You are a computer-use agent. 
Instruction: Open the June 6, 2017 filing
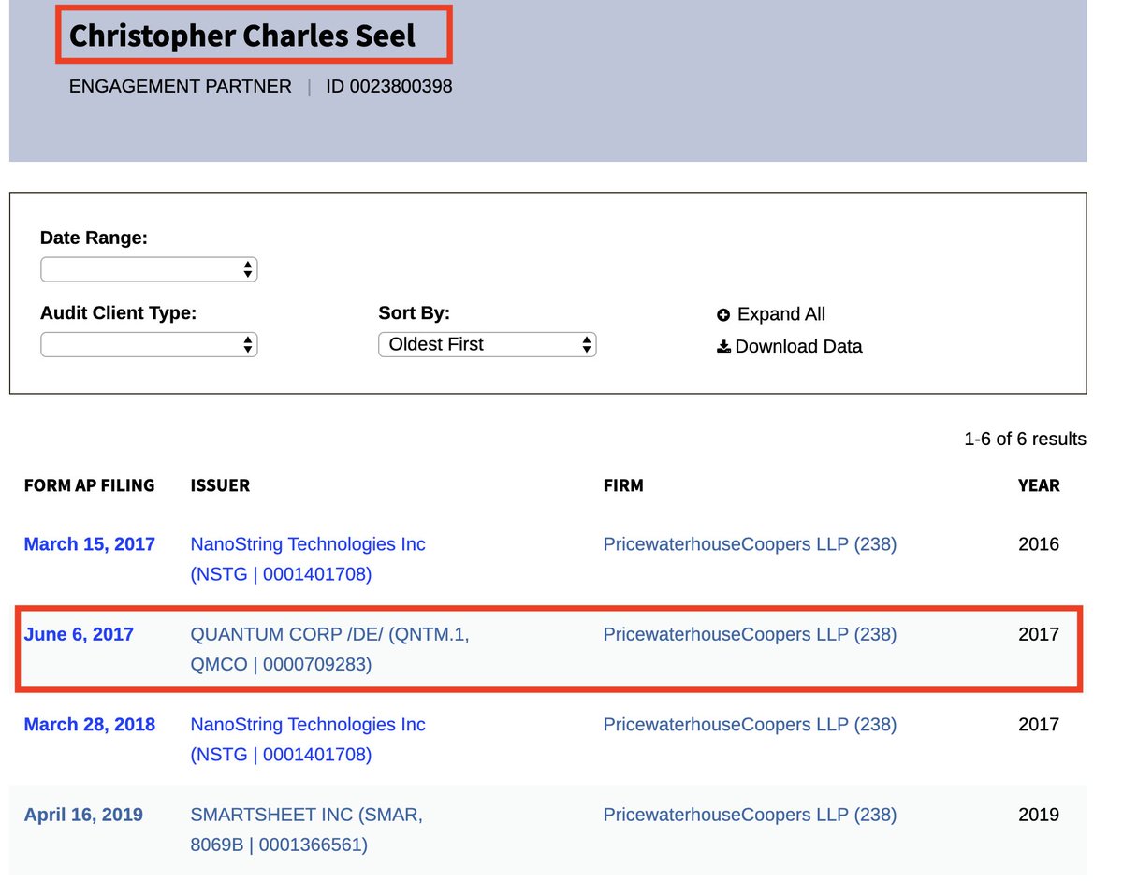pos(79,634)
